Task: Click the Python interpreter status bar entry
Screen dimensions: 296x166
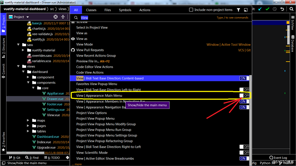Action: pyautogui.click(x=267, y=163)
